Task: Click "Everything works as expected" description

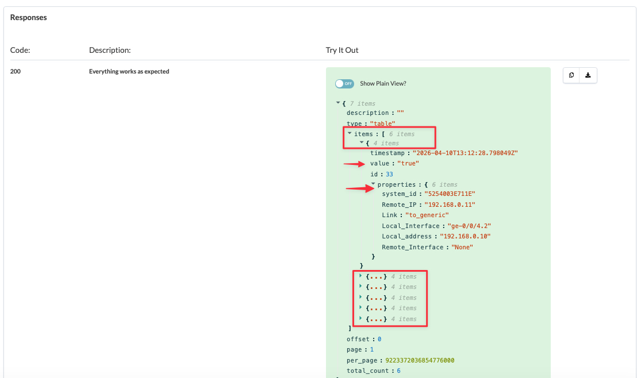Action: click(x=129, y=71)
